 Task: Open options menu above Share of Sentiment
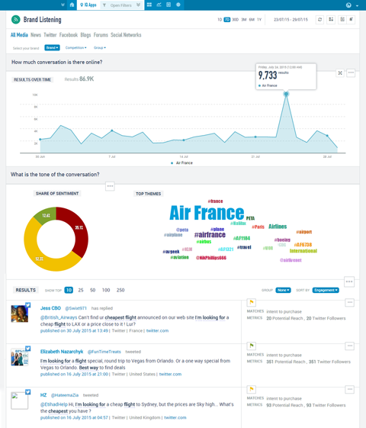[110, 186]
